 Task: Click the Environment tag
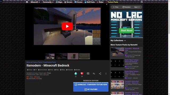pos(42,70)
